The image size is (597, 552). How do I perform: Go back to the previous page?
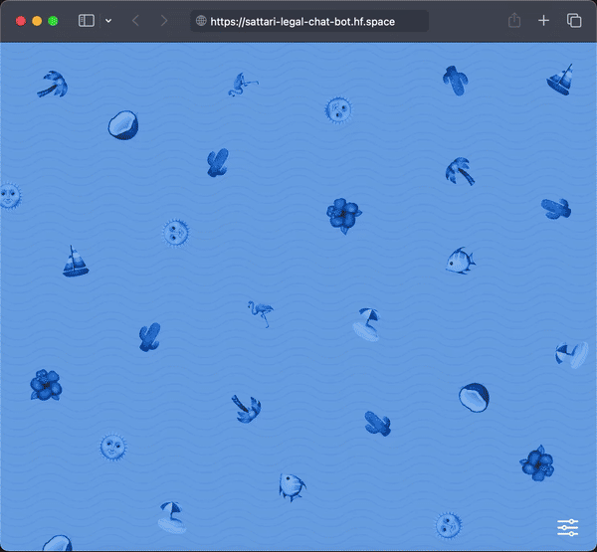coord(136,21)
